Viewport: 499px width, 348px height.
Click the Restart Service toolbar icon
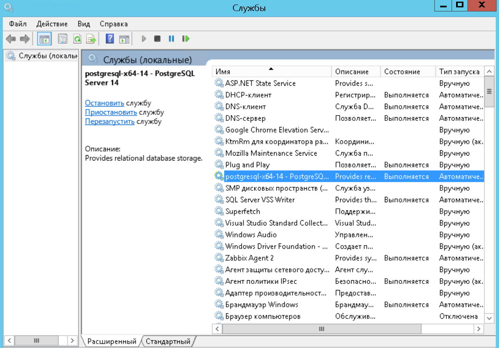coord(186,39)
